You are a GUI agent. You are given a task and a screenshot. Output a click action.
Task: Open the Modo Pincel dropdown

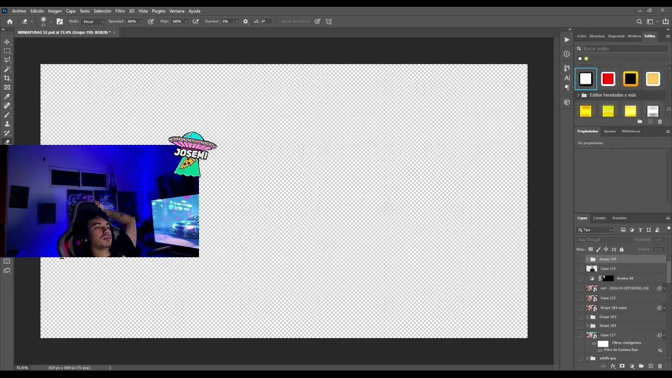(x=93, y=22)
